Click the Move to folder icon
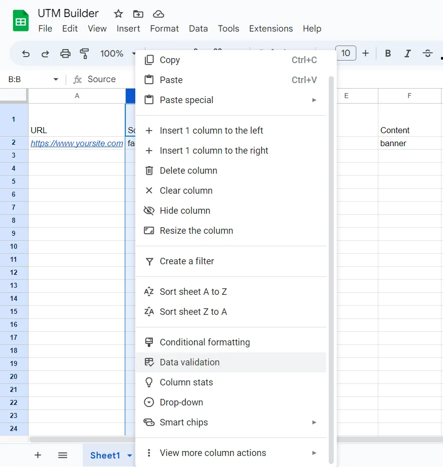Screen dimensions: 443x467 click(138, 14)
